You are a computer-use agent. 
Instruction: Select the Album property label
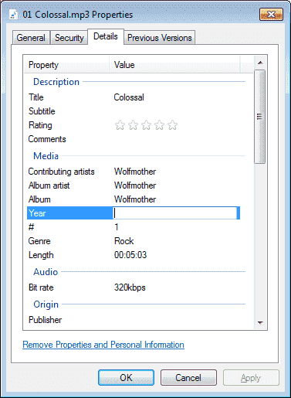pos(39,199)
